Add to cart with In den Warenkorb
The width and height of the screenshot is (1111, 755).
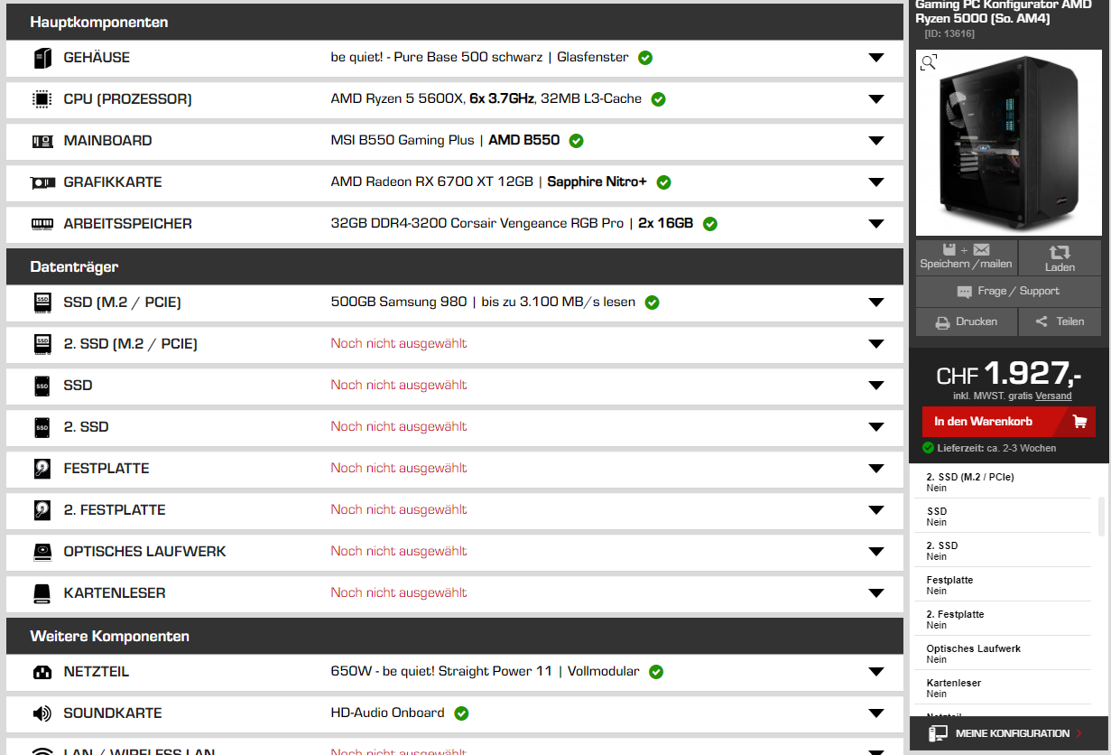pyautogui.click(x=1008, y=422)
